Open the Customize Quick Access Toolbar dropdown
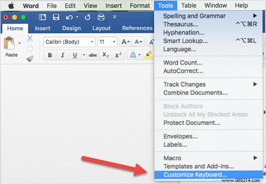The image size is (266, 184). [115, 17]
